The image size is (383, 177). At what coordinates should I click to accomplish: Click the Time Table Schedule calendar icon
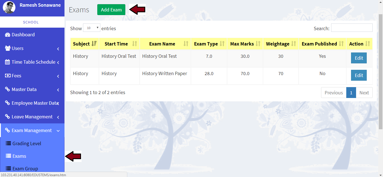point(8,62)
